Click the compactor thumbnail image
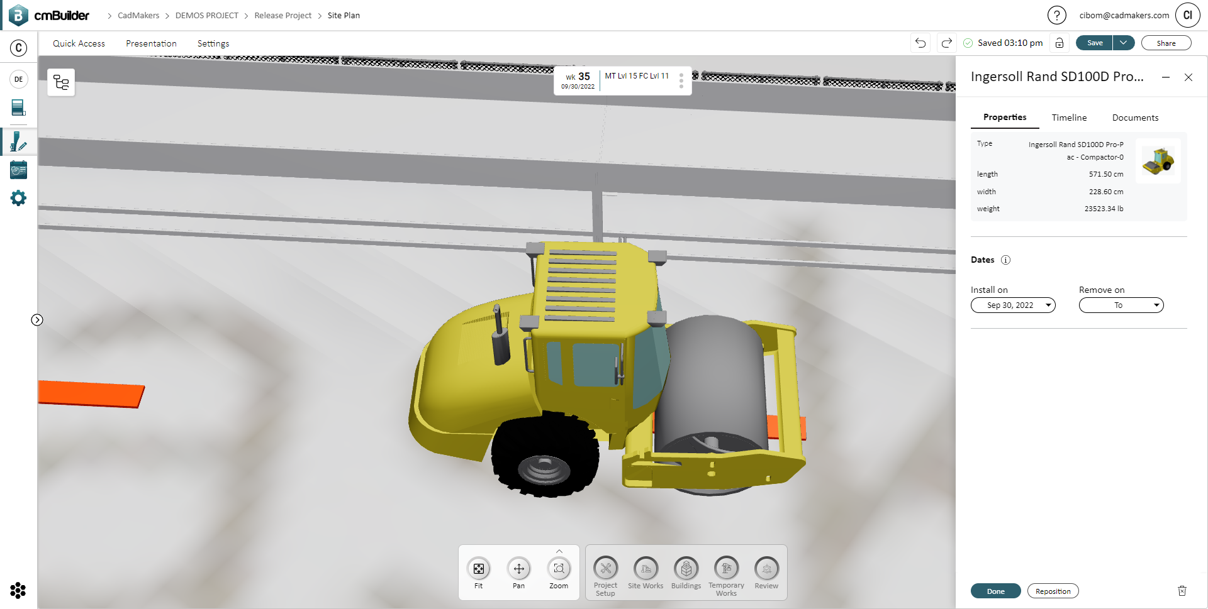This screenshot has height=609, width=1208. tap(1158, 161)
